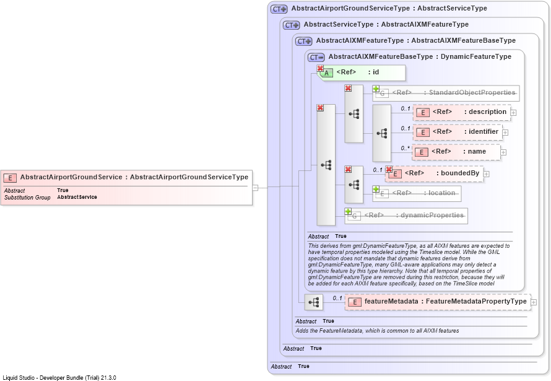Click green plus on StandardObjectProperties group
This screenshot has height=381, width=551.
(x=376, y=88)
